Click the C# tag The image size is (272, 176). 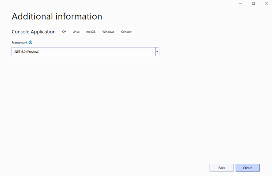pyautogui.click(x=64, y=32)
